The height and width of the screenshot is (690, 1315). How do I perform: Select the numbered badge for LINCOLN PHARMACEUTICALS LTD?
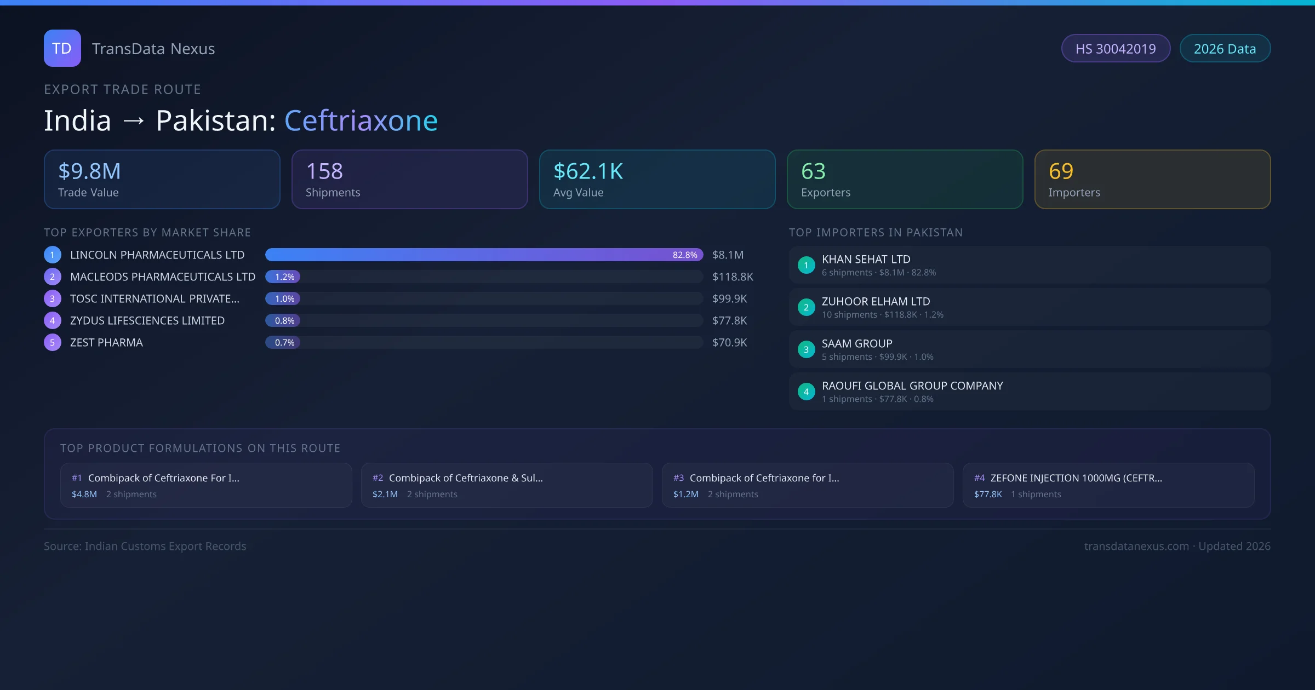click(x=52, y=255)
